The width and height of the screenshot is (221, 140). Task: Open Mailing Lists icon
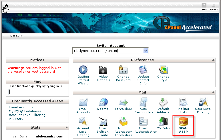(183, 103)
